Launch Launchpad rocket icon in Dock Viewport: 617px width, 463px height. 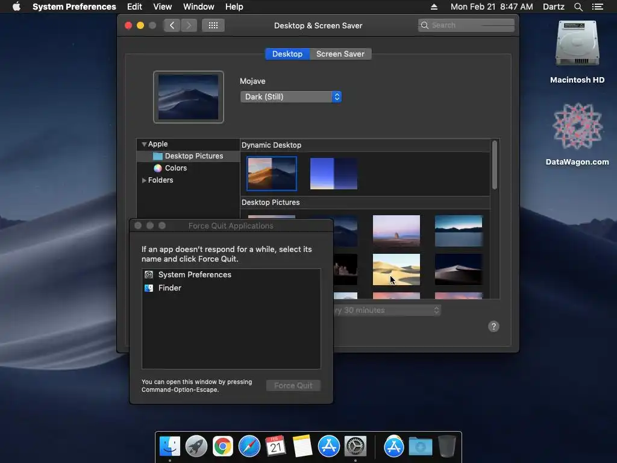(x=196, y=447)
